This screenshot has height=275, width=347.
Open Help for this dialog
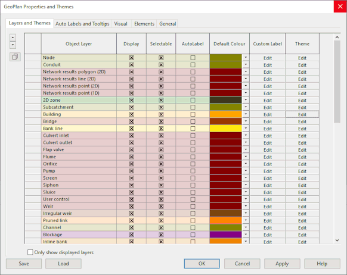click(x=322, y=264)
